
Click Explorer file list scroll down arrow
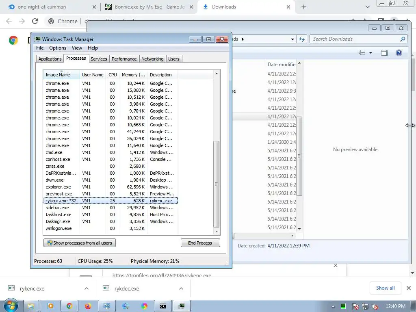(299, 229)
